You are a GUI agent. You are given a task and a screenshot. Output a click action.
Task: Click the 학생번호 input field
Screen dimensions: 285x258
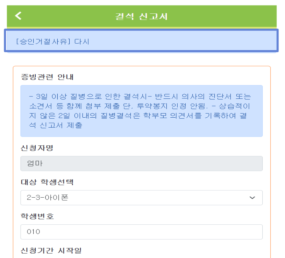tap(141, 232)
